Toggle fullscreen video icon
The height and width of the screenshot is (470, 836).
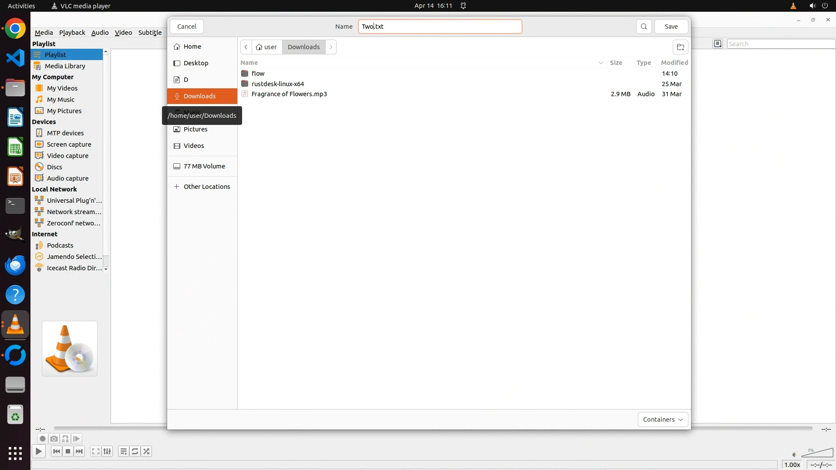tap(95, 451)
